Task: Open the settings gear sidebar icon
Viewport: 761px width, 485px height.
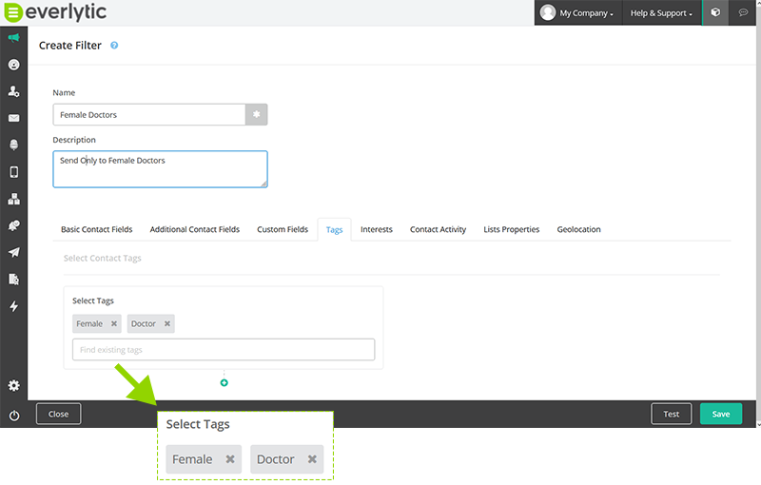Action: point(13,385)
